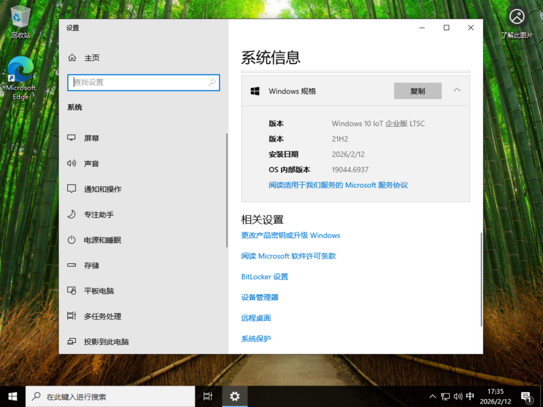Open the 设备管理器 link

pos(260,297)
